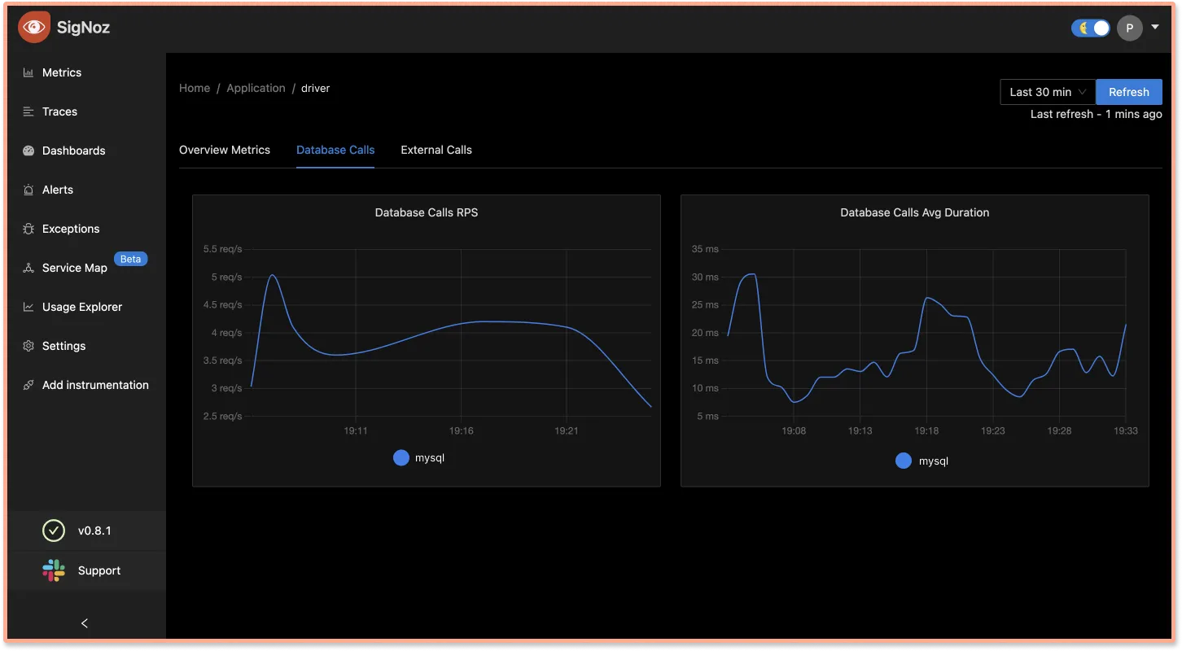Click the SigNoz brand name text

tap(83, 28)
